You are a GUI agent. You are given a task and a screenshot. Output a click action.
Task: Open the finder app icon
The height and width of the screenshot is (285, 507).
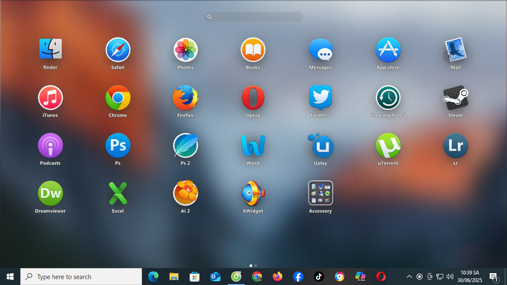coord(50,49)
